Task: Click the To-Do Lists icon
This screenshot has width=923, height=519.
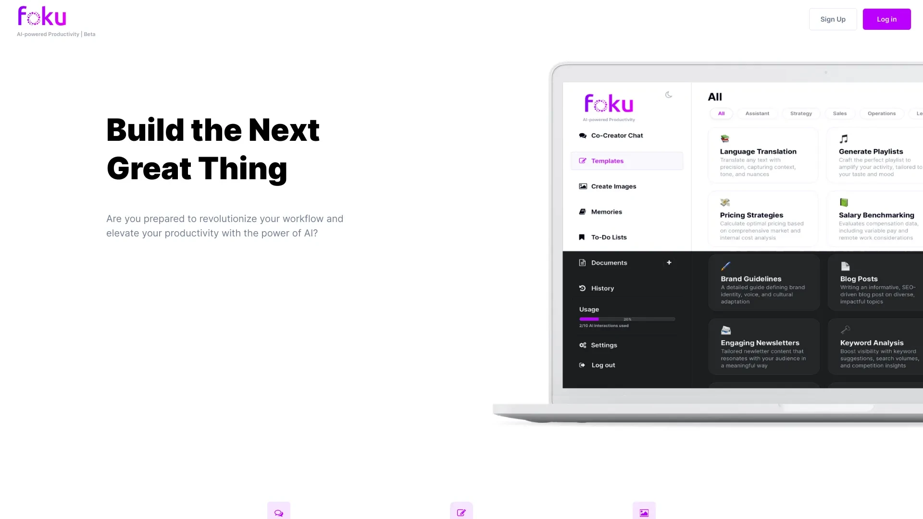Action: (582, 236)
